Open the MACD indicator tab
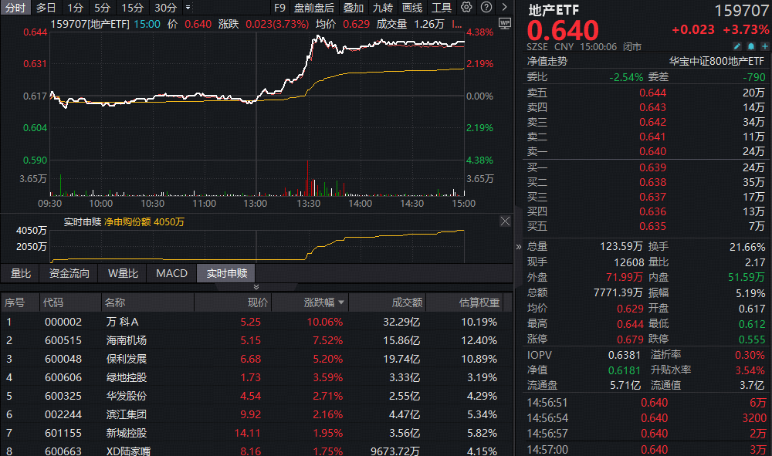 [171, 273]
